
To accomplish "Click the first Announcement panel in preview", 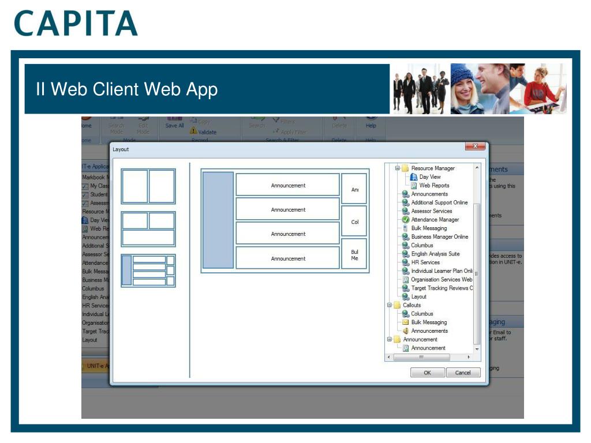I will 288,185.
